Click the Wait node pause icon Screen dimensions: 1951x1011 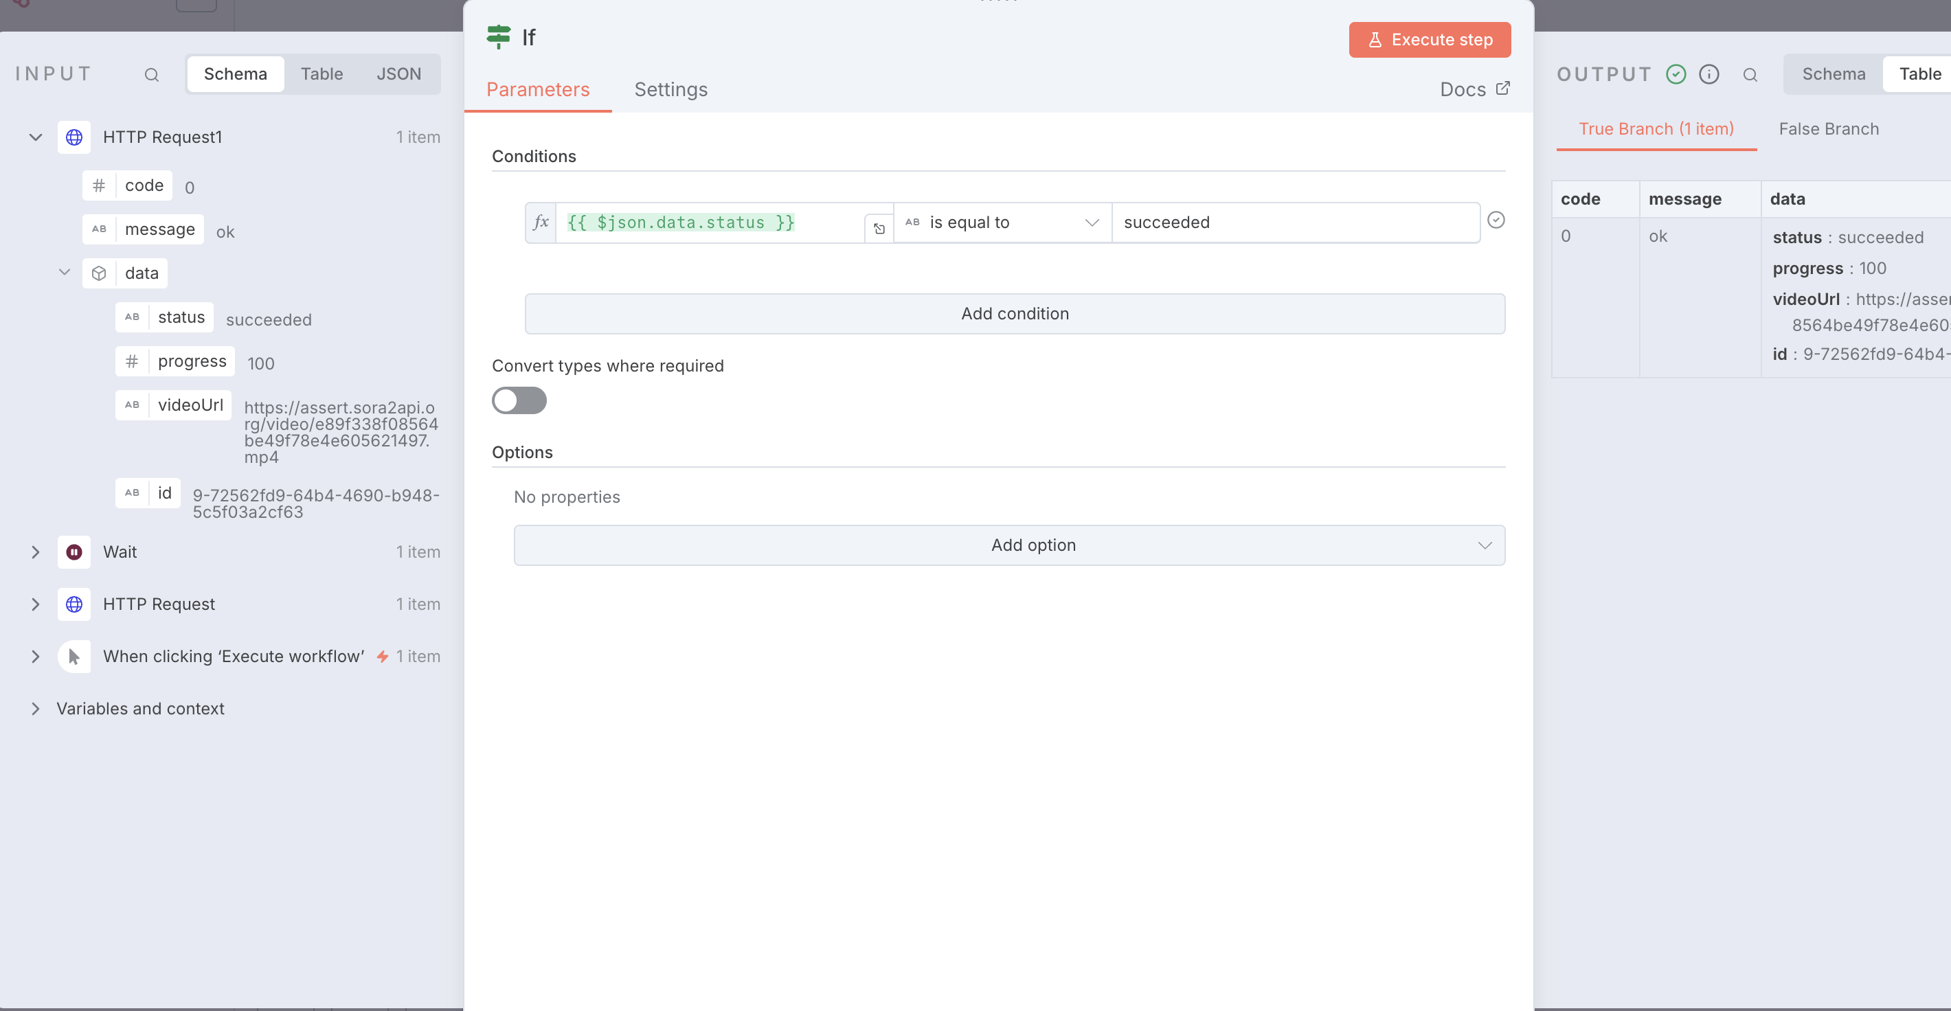(x=74, y=552)
